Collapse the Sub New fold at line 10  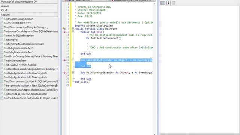(x=73, y=32)
